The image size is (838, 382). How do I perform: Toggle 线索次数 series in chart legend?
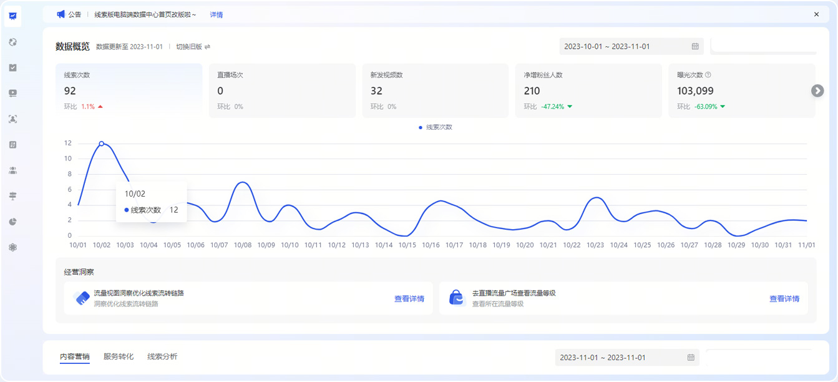point(436,127)
